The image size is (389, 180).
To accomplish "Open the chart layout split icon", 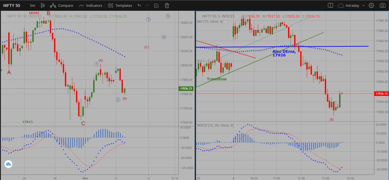I will click(330, 6).
